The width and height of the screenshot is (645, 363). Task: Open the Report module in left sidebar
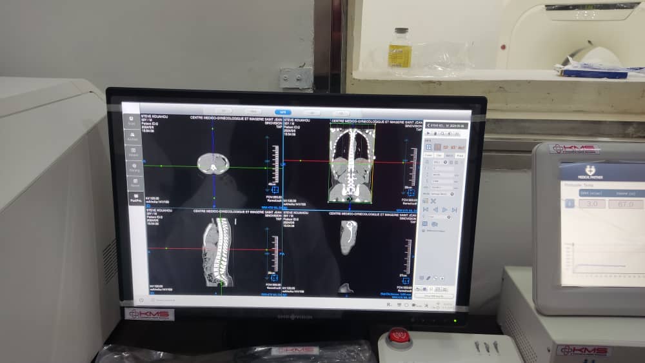click(x=134, y=184)
